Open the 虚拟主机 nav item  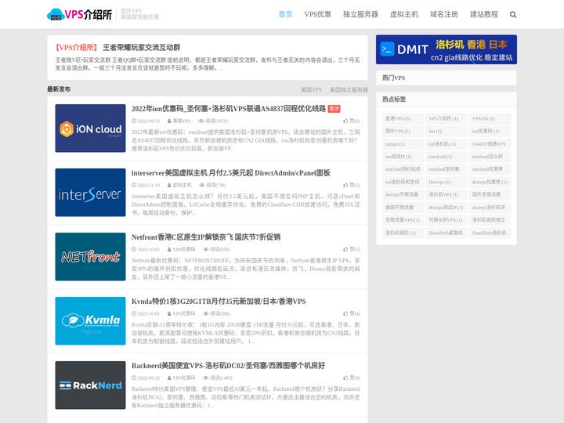pos(404,14)
